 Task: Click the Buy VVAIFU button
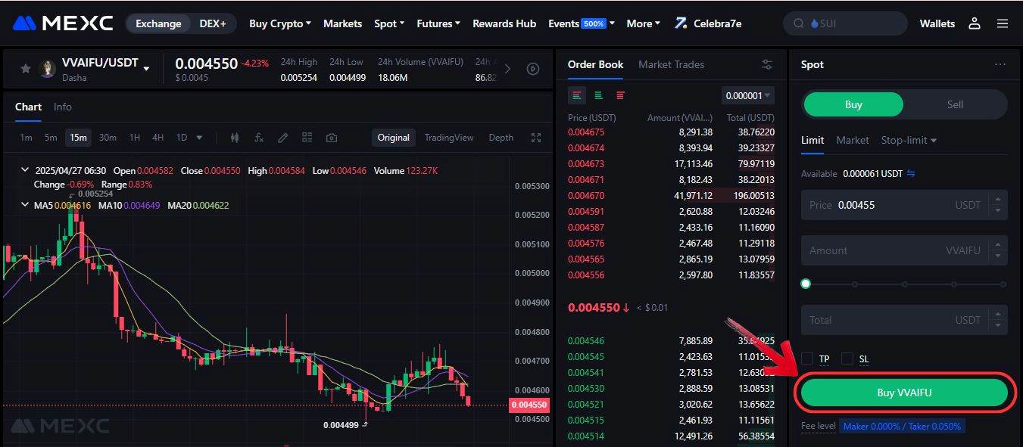[904, 393]
